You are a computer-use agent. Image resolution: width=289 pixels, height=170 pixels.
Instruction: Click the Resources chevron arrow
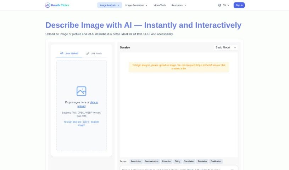tap(185, 5)
